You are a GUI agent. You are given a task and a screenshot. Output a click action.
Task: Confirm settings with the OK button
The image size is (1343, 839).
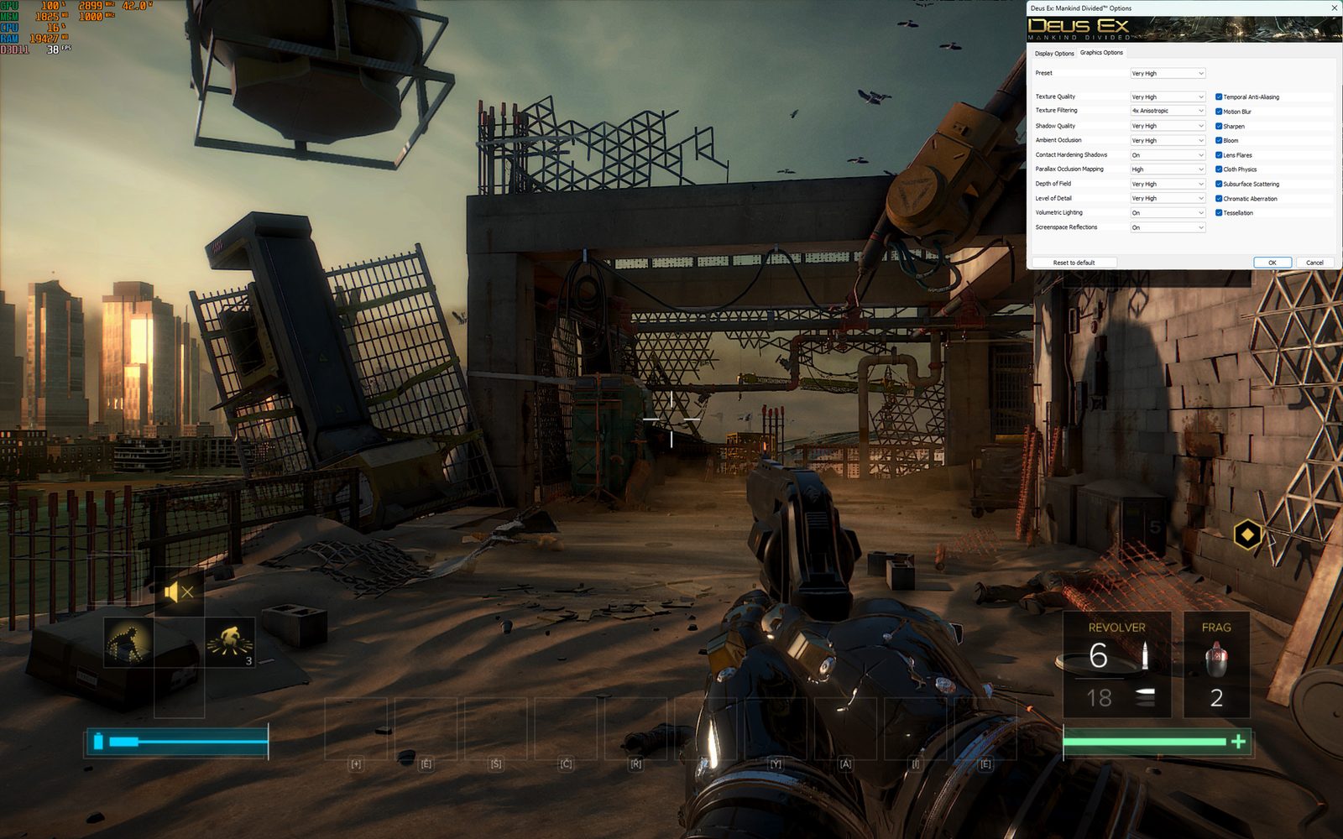1272,263
